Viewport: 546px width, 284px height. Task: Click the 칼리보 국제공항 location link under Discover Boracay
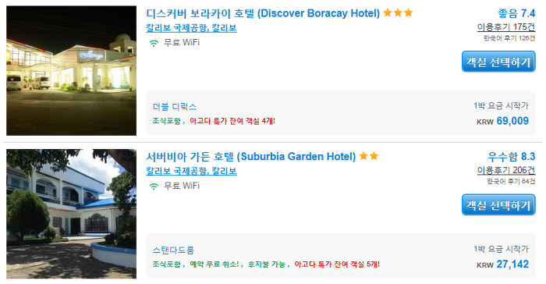tap(191, 28)
